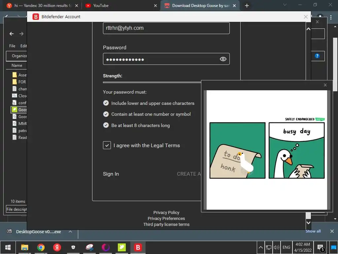338x254 pixels.
Task: Open the notification center icon
Action: coord(321,248)
